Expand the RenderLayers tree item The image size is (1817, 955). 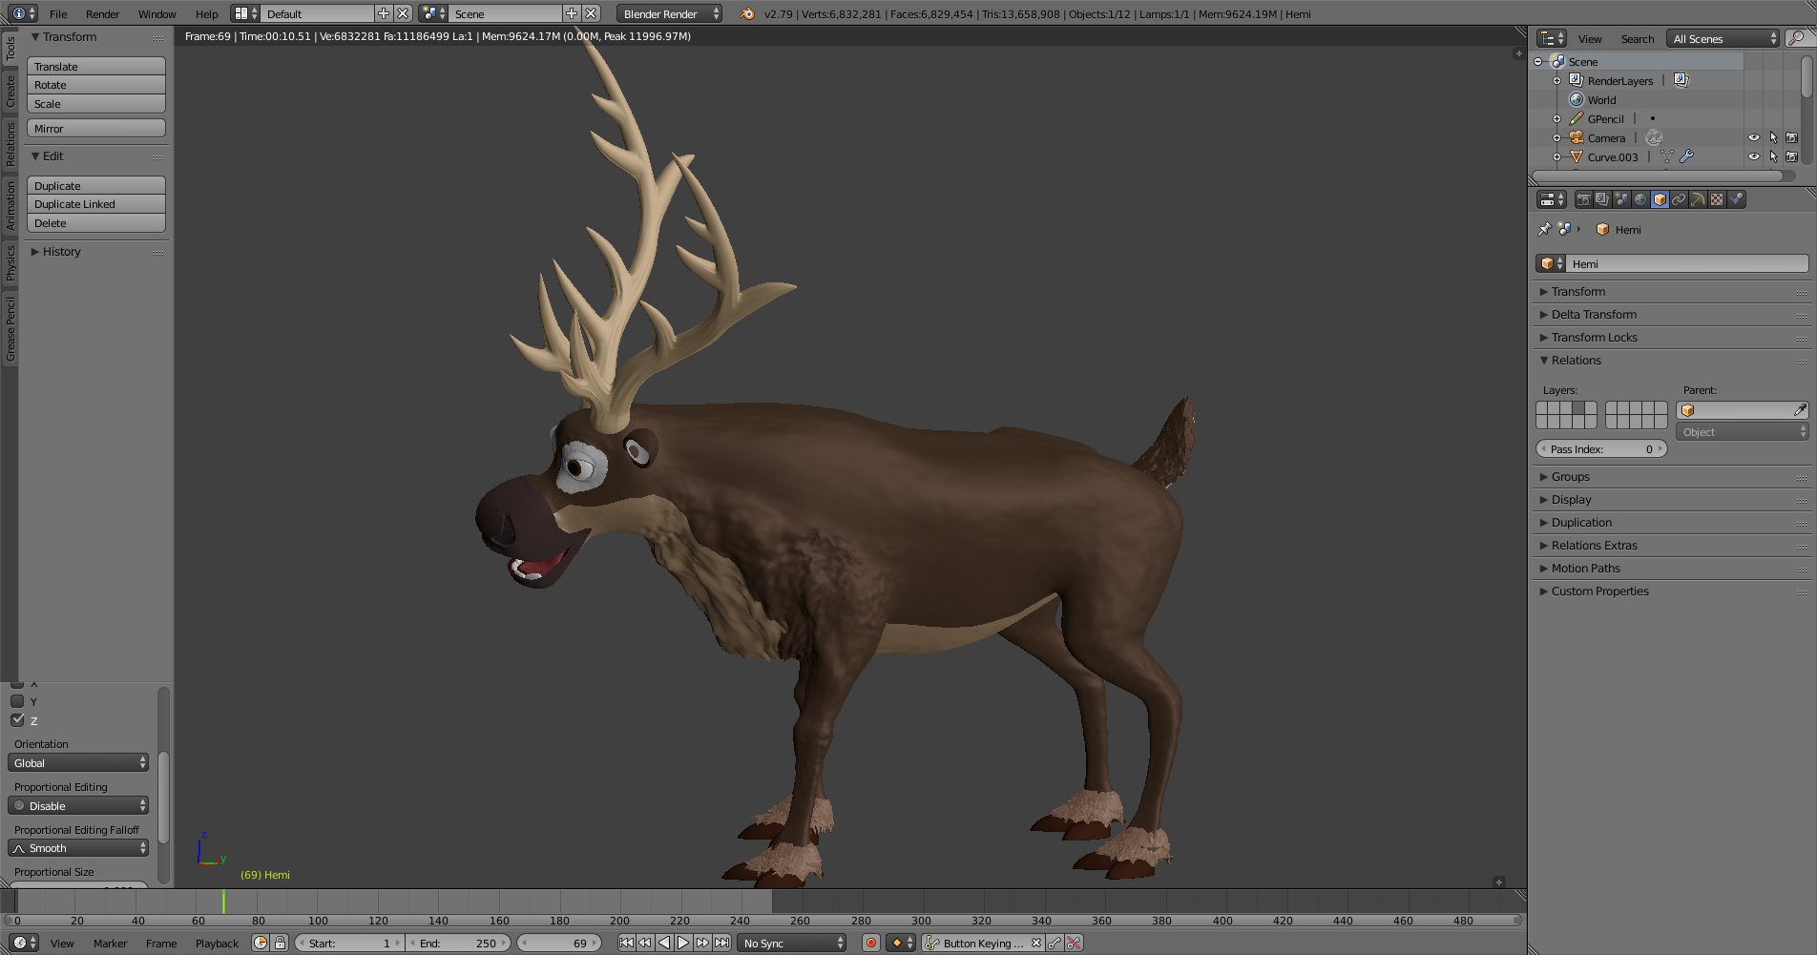(1556, 80)
